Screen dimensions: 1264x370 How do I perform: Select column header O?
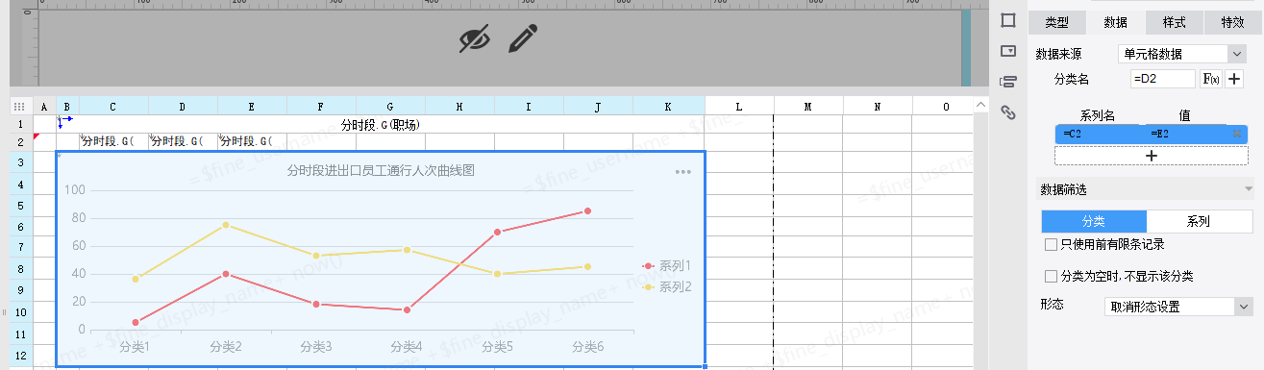946,106
